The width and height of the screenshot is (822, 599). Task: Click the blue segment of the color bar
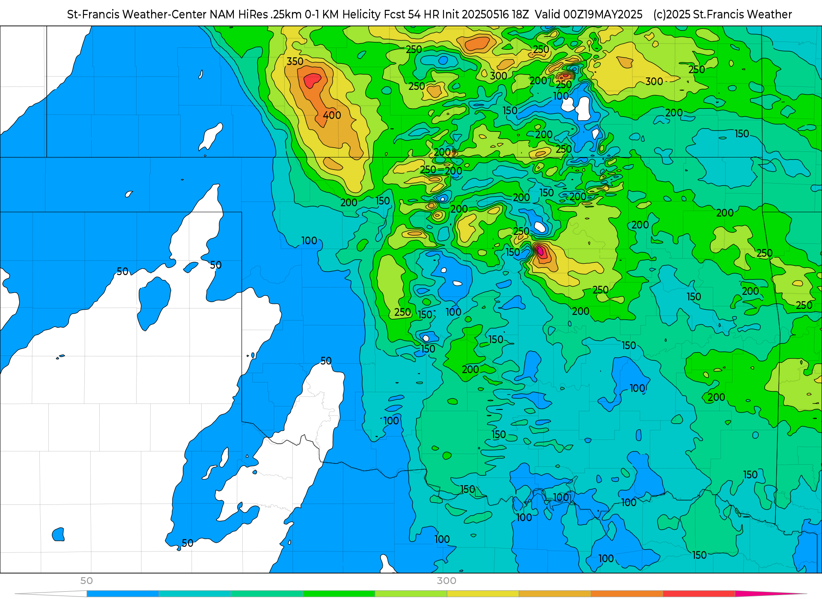122,594
